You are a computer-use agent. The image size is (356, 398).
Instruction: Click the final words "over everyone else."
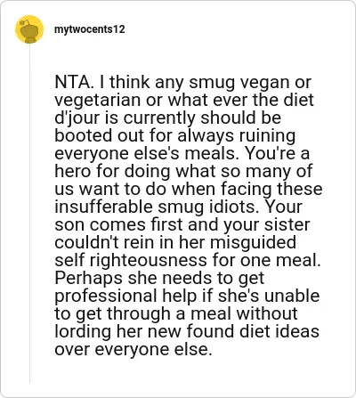[133, 349]
